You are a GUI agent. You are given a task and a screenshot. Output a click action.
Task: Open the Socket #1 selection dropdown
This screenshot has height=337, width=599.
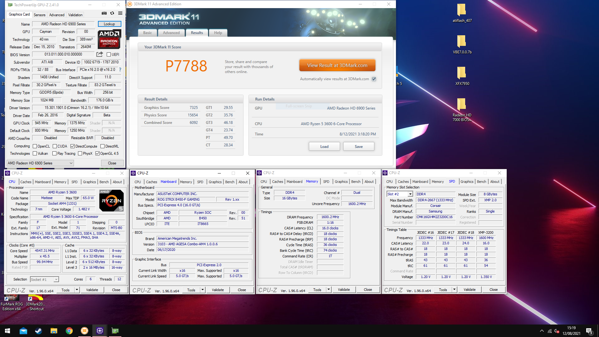click(x=44, y=280)
